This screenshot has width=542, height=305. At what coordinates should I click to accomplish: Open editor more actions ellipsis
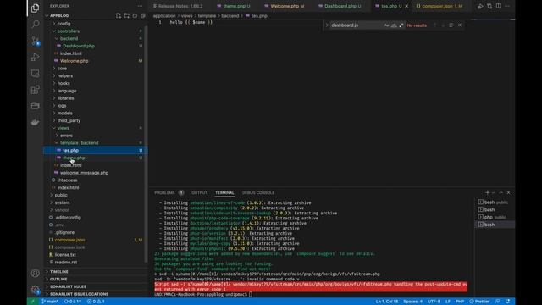pos(507,6)
